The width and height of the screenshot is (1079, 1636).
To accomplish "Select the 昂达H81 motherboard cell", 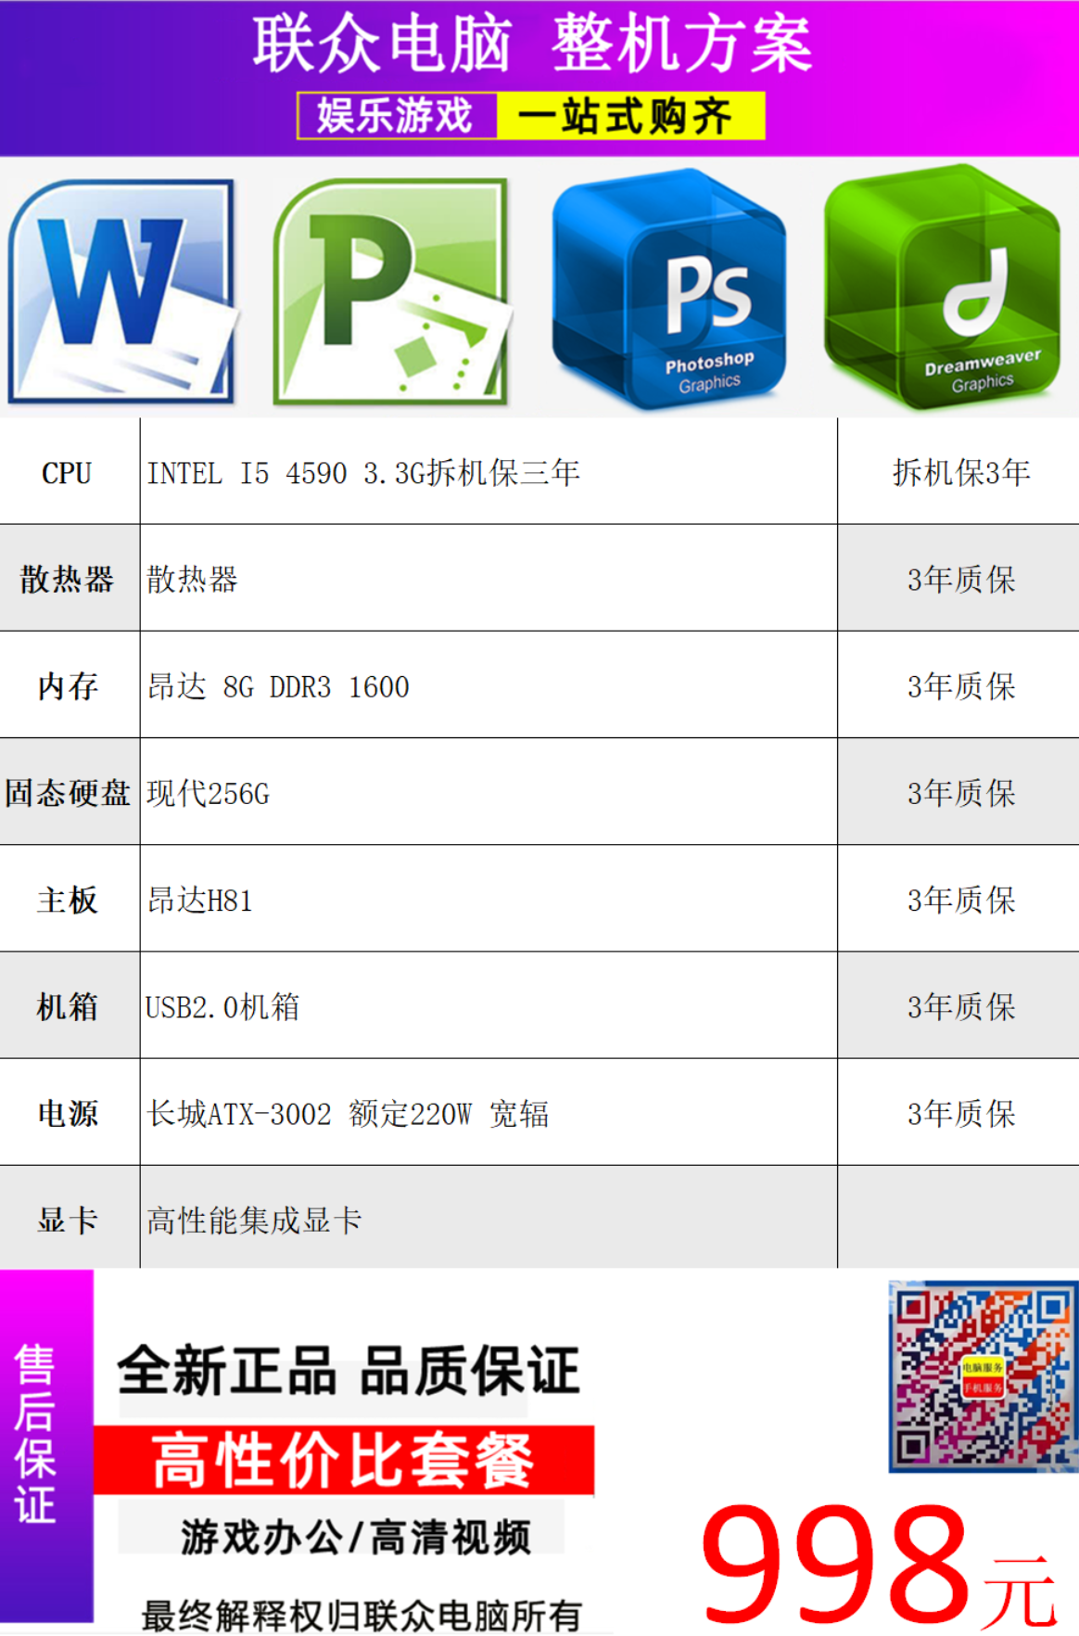I will point(200,901).
